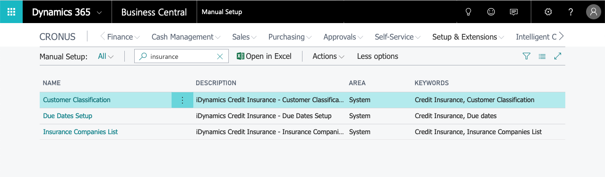Expand the Dynamics 365 dropdown
605x177 pixels.
[99, 13]
